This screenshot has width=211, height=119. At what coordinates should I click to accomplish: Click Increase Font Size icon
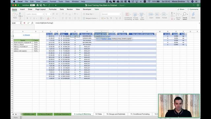click(53, 14)
